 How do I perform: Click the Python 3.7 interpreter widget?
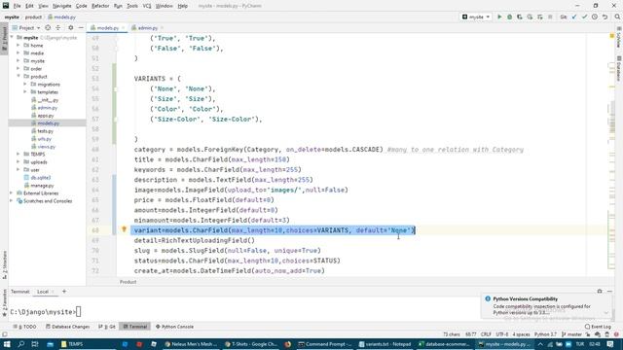[545, 334]
